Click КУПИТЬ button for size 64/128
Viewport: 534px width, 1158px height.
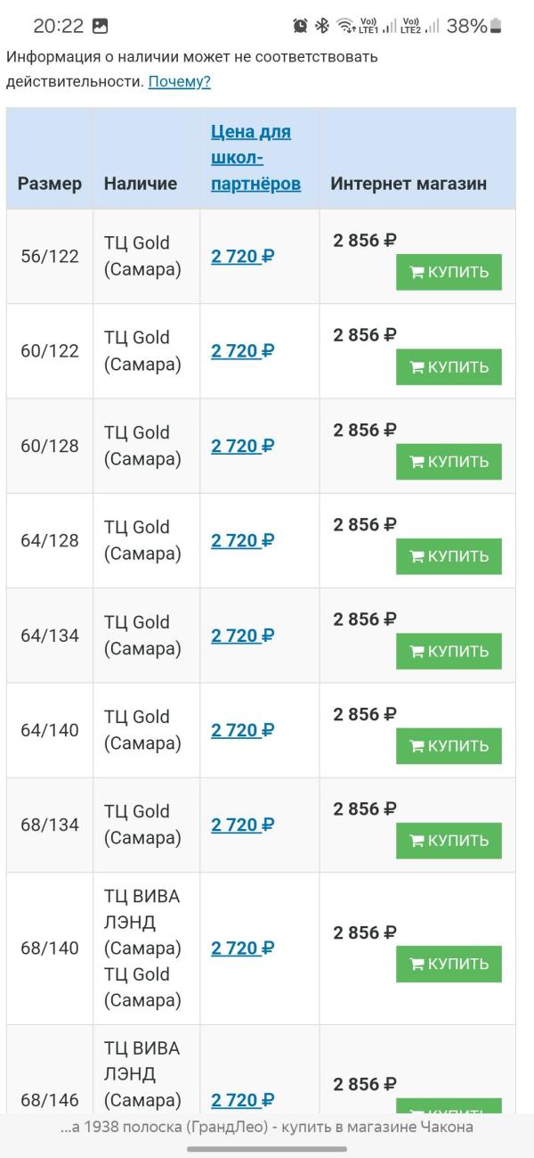(449, 556)
